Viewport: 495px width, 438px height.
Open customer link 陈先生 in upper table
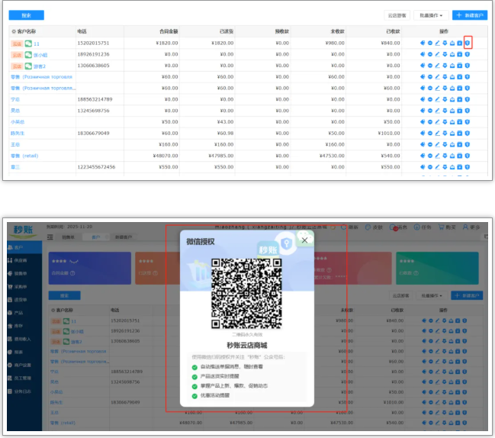click(18, 134)
